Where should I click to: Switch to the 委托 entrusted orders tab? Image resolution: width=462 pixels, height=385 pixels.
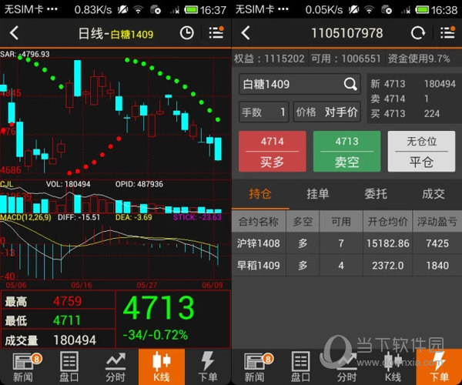click(x=376, y=194)
